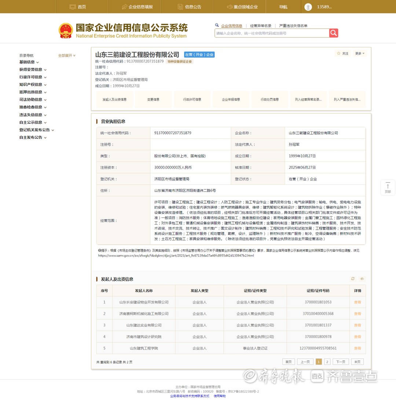Go to page 2 of initiators
The width and height of the screenshot is (396, 403).
327,362
